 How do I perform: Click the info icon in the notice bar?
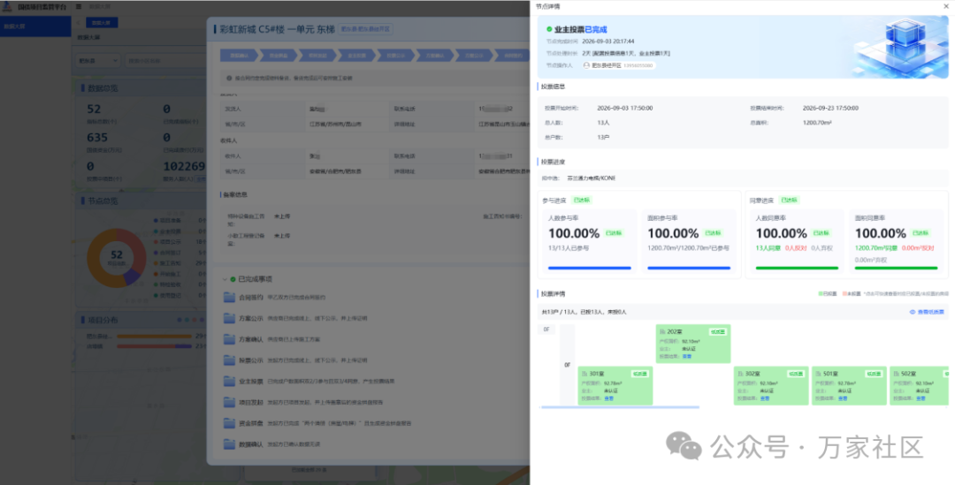229,79
